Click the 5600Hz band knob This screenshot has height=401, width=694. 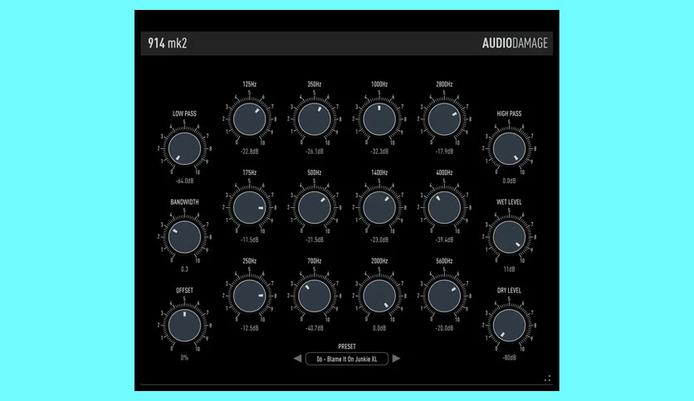[x=444, y=296]
